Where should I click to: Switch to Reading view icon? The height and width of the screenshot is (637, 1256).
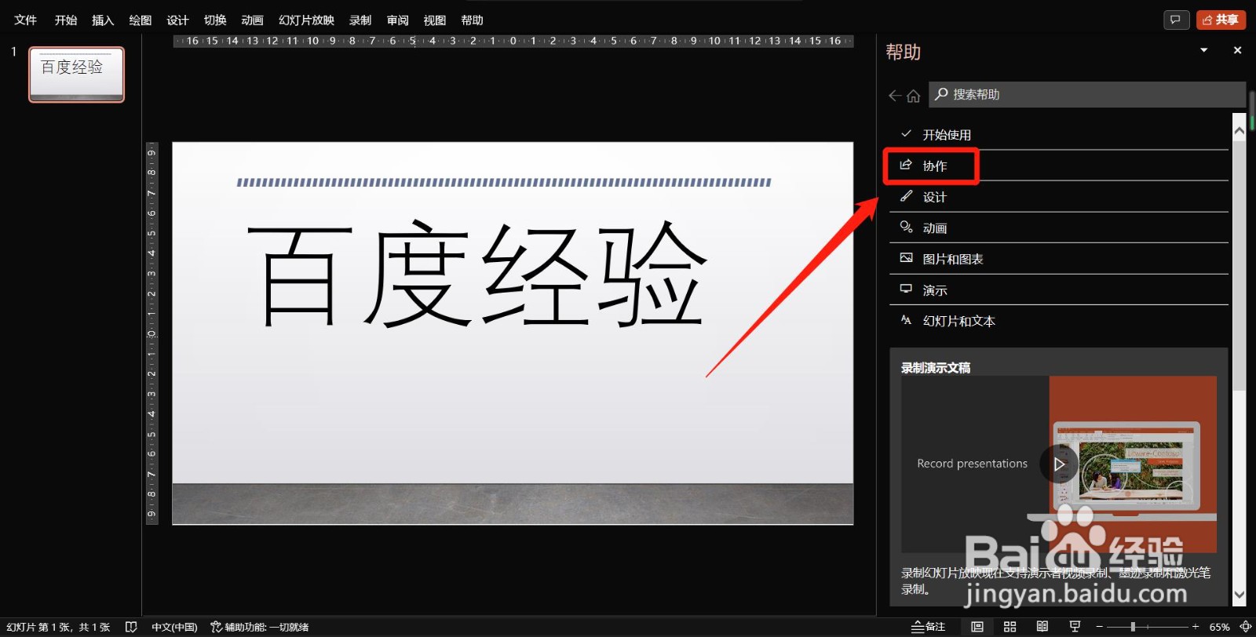pyautogui.click(x=1042, y=627)
